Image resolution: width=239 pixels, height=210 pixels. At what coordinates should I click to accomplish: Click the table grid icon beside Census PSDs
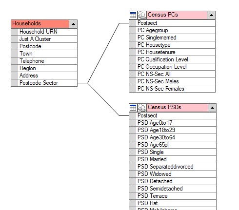[x=133, y=108]
